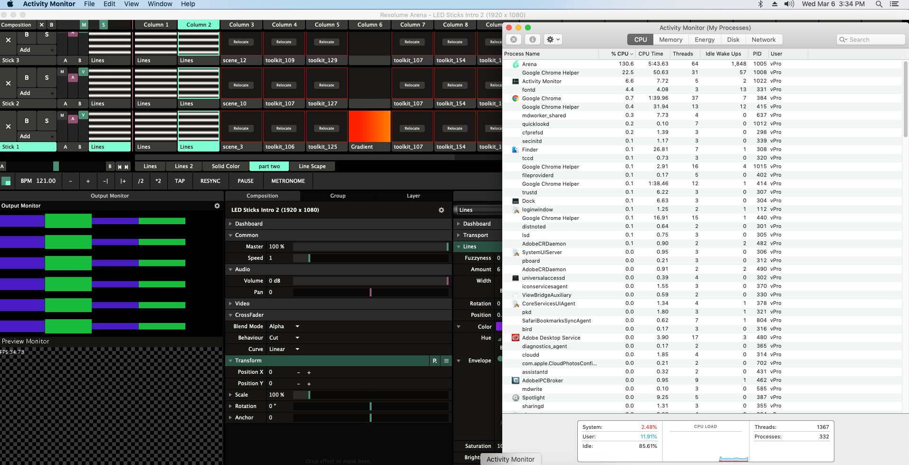
Task: Switch to the Memory tab
Action: (670, 40)
